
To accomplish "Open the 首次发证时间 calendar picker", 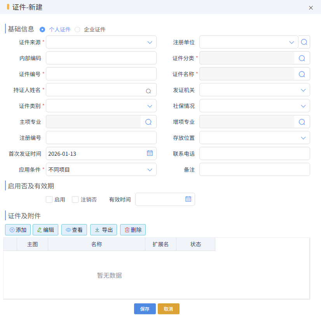I will click(x=150, y=153).
